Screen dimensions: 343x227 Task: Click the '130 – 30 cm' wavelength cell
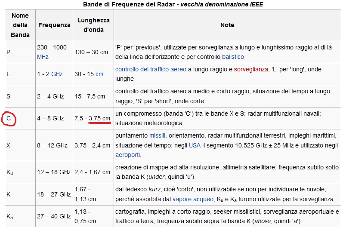pos(93,52)
